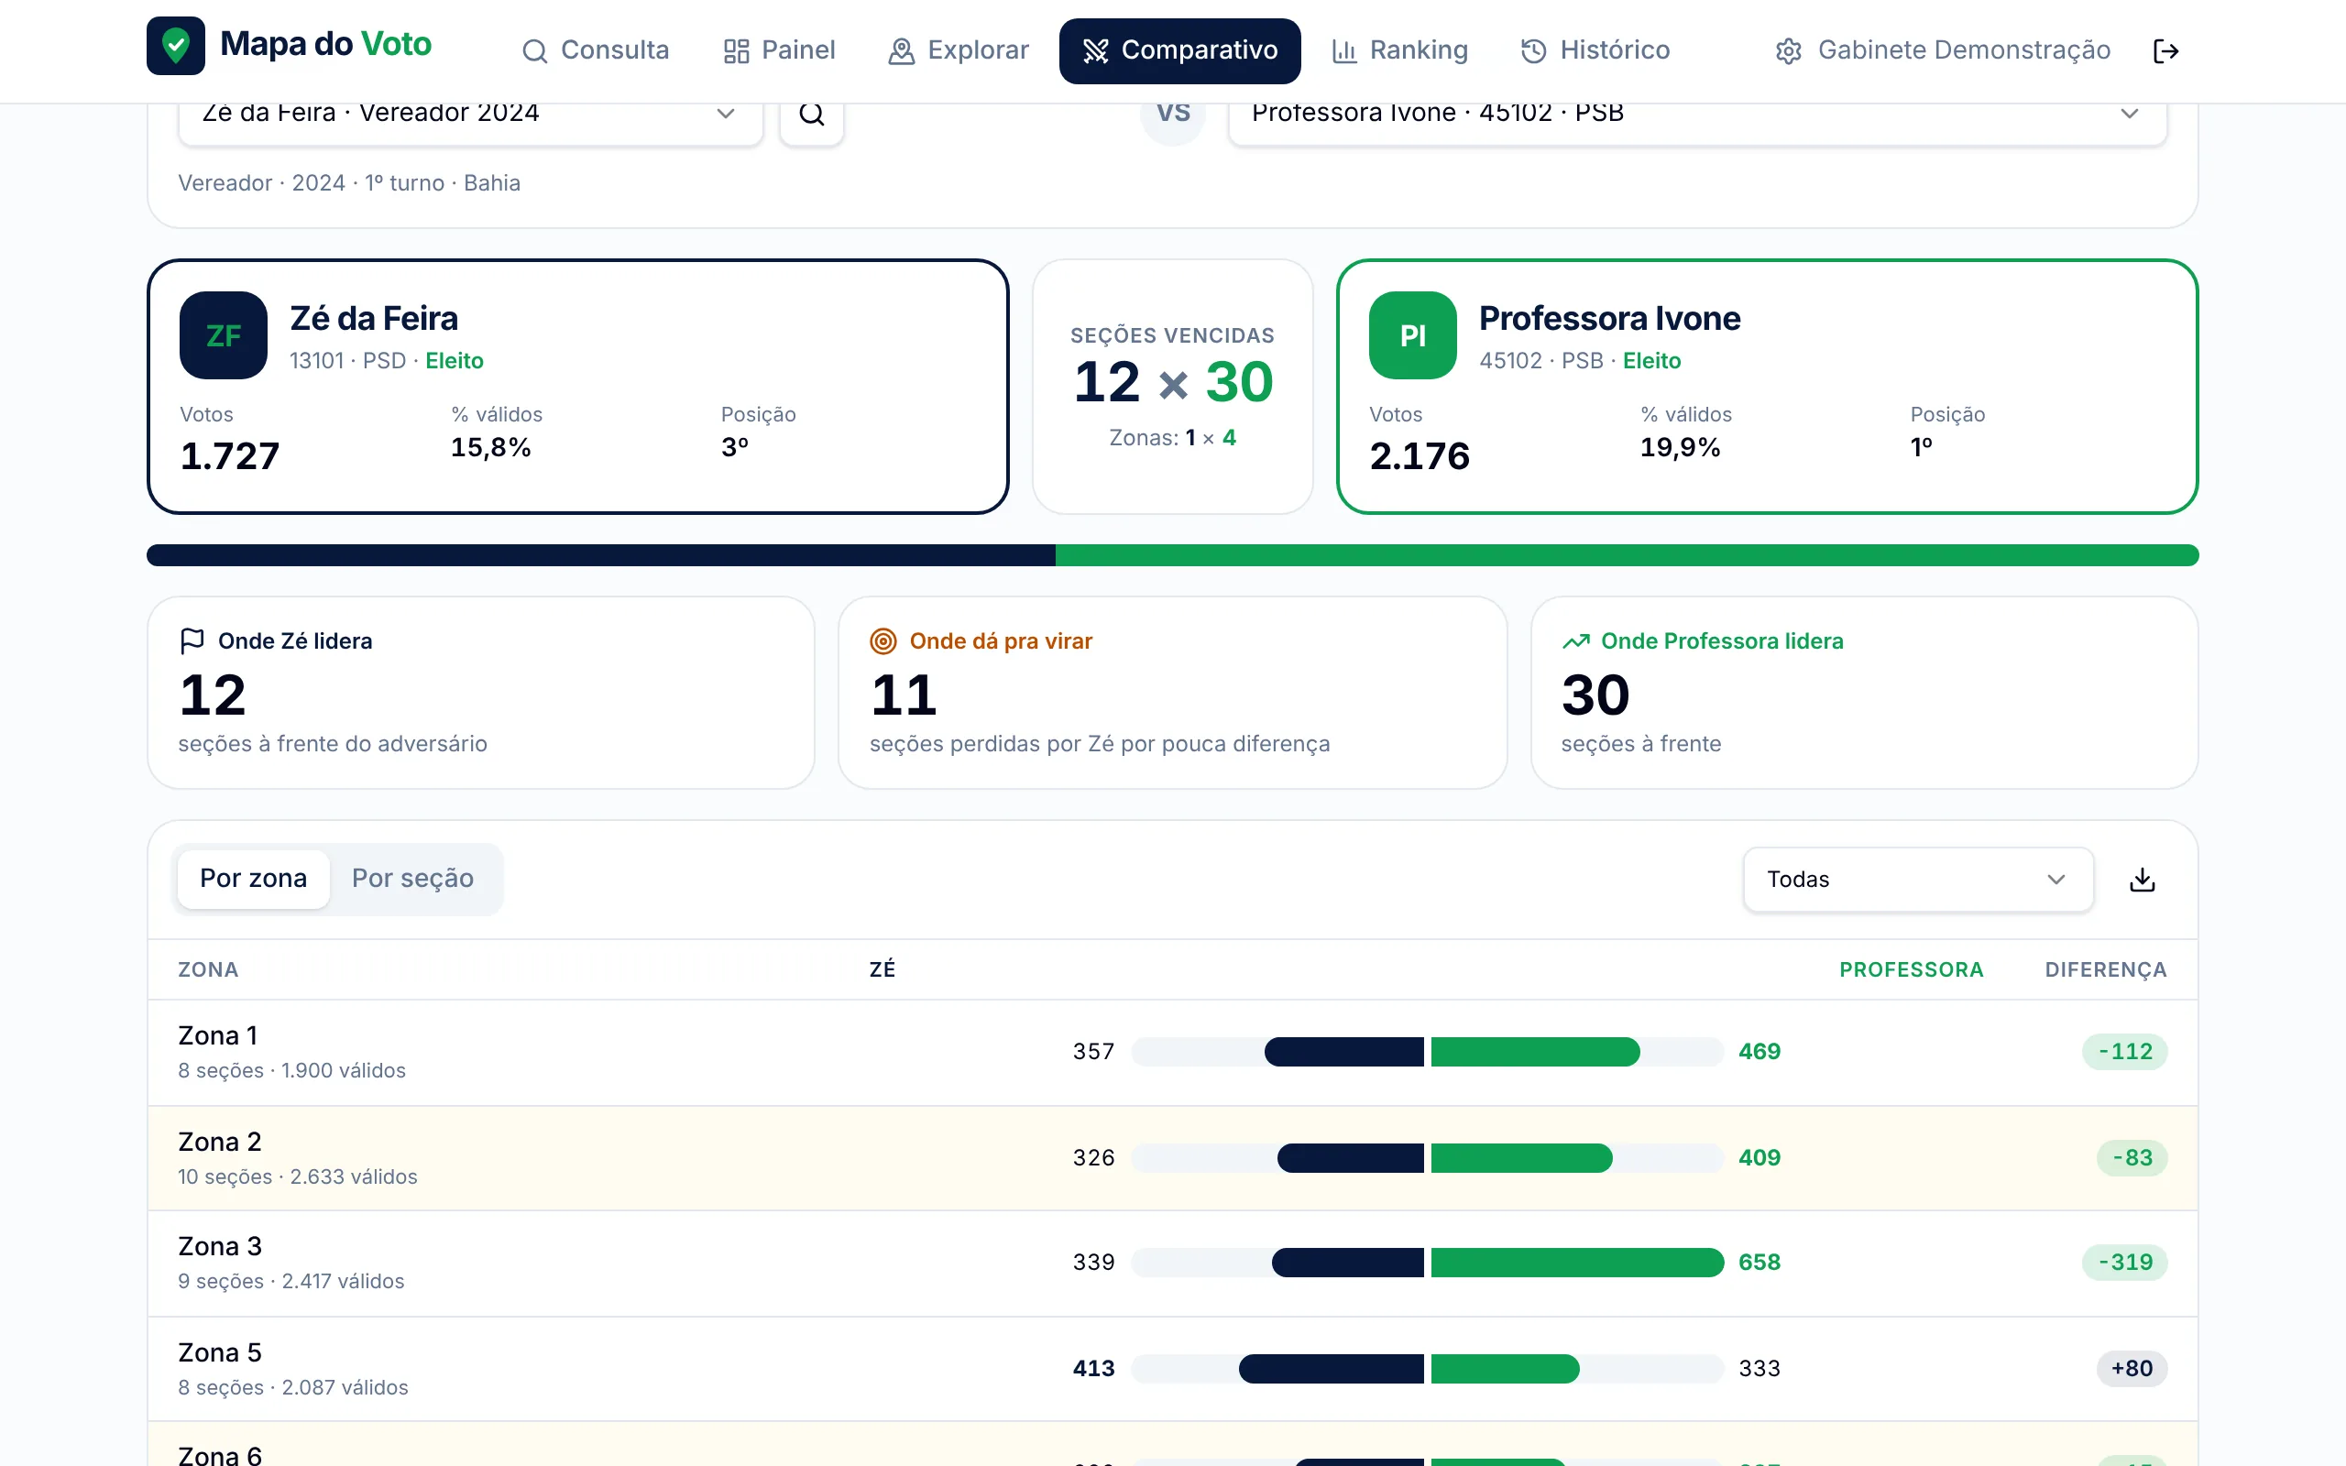2346x1466 pixels.
Task: Open the Explorar section
Action: [958, 50]
